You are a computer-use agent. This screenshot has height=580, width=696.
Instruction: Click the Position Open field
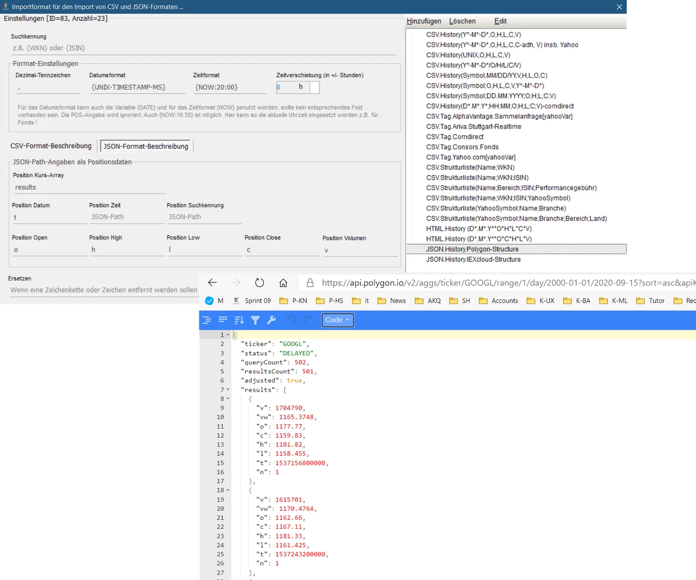[49, 250]
